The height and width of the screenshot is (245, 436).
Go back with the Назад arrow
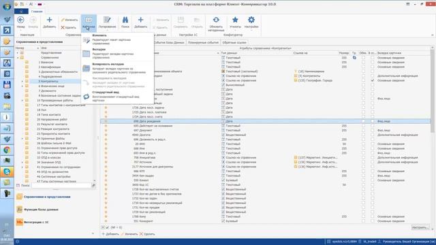20,22
